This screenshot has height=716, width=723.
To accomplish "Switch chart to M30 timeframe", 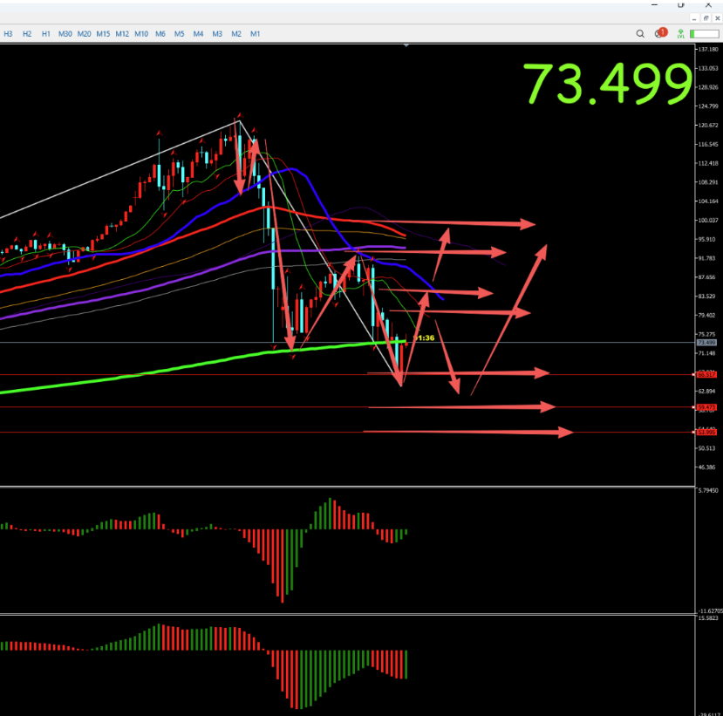I will click(x=65, y=34).
